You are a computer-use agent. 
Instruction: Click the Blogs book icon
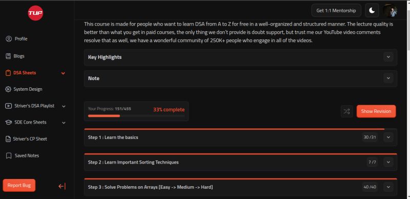8,56
